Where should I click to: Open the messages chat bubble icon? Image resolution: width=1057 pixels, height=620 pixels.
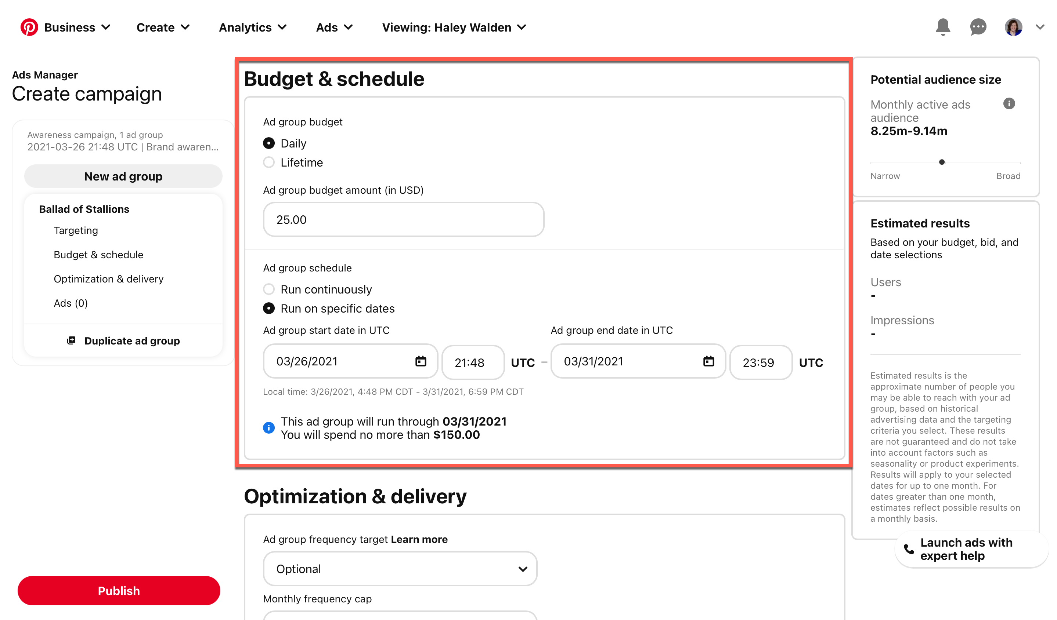(x=978, y=27)
